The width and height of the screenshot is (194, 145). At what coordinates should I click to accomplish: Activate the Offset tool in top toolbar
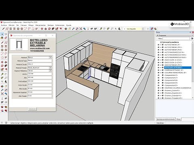[61, 29]
